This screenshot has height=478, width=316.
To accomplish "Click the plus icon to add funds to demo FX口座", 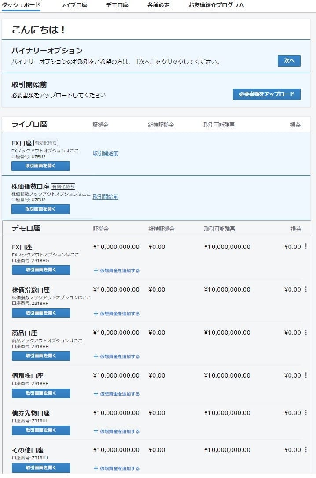I will click(96, 270).
